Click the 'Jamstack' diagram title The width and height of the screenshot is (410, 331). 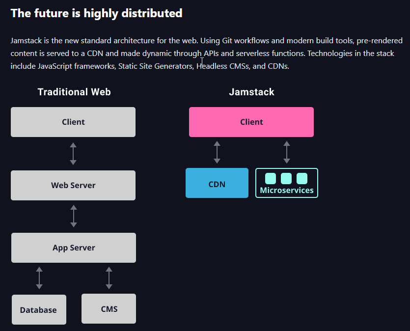click(251, 92)
